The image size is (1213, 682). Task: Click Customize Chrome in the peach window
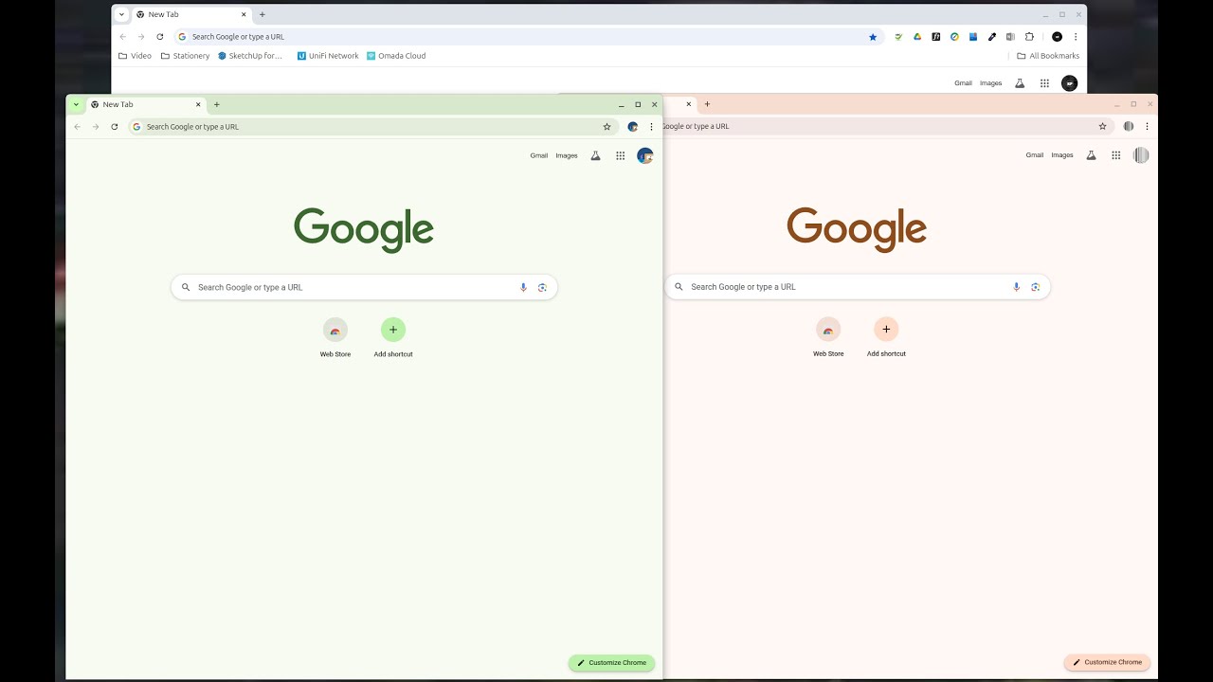click(x=1107, y=662)
